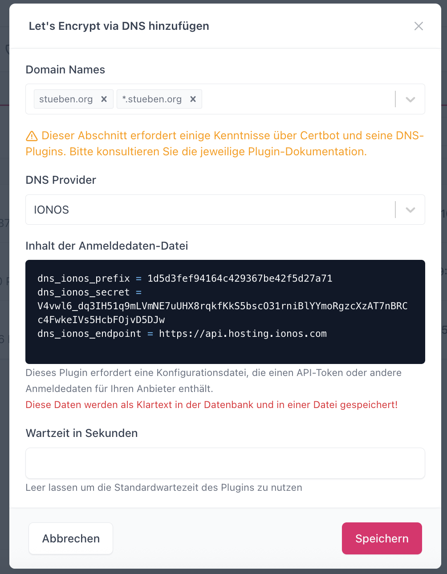
Task: Click the Domain Names label
Action: pyautogui.click(x=65, y=70)
